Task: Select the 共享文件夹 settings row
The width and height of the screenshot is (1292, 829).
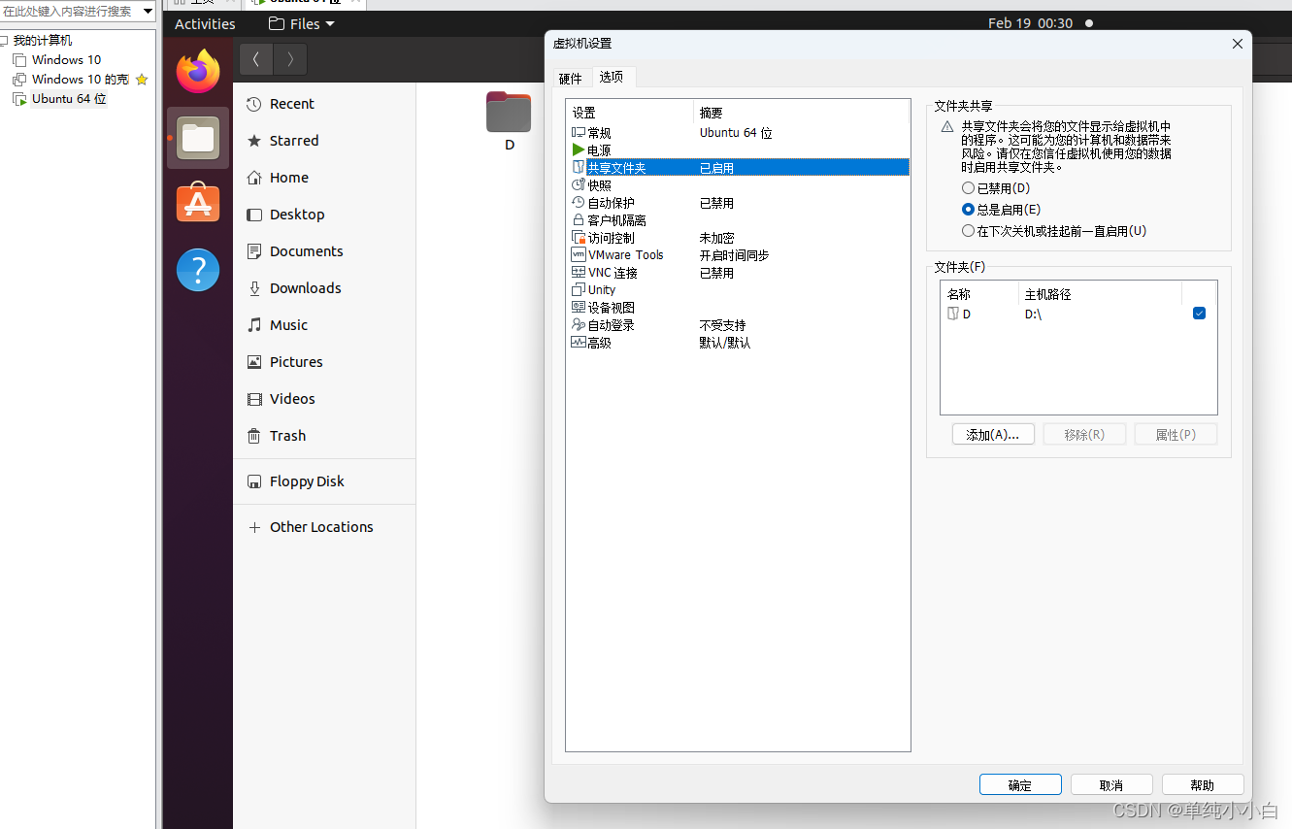Action: point(738,168)
